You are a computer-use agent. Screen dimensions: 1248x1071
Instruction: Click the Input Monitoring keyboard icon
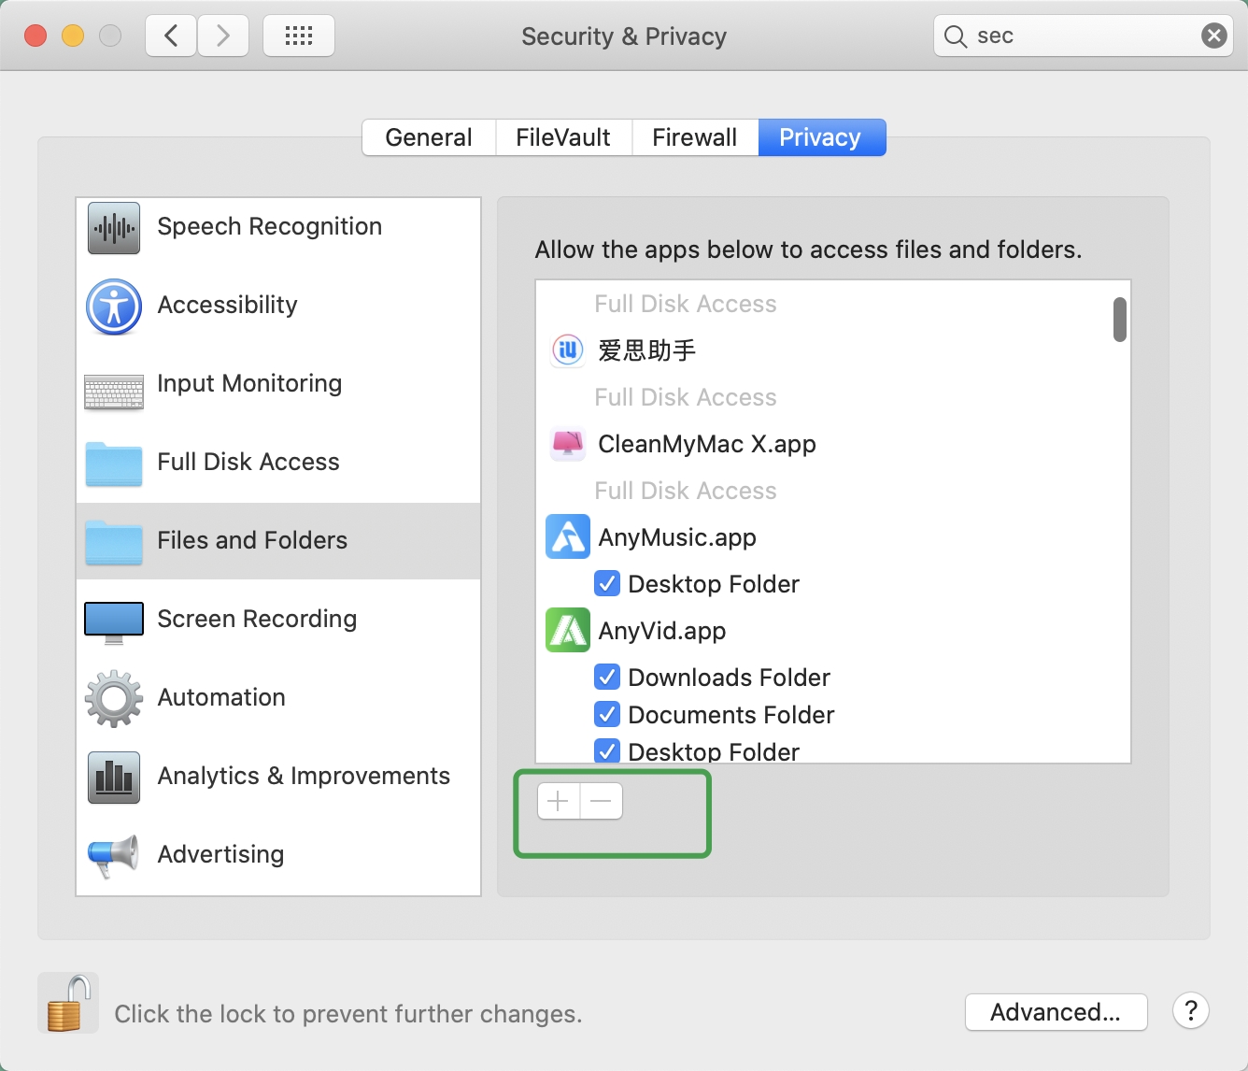click(114, 392)
